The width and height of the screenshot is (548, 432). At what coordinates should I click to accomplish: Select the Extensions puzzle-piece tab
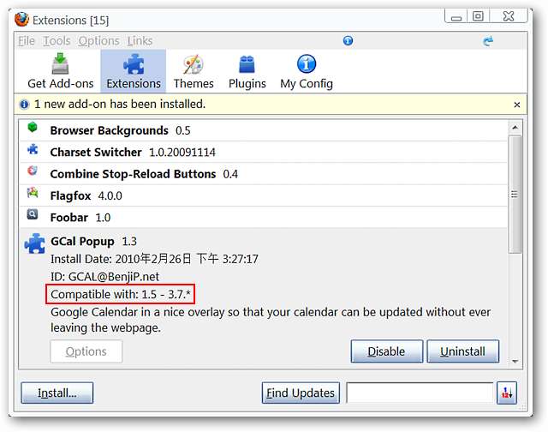[x=134, y=71]
